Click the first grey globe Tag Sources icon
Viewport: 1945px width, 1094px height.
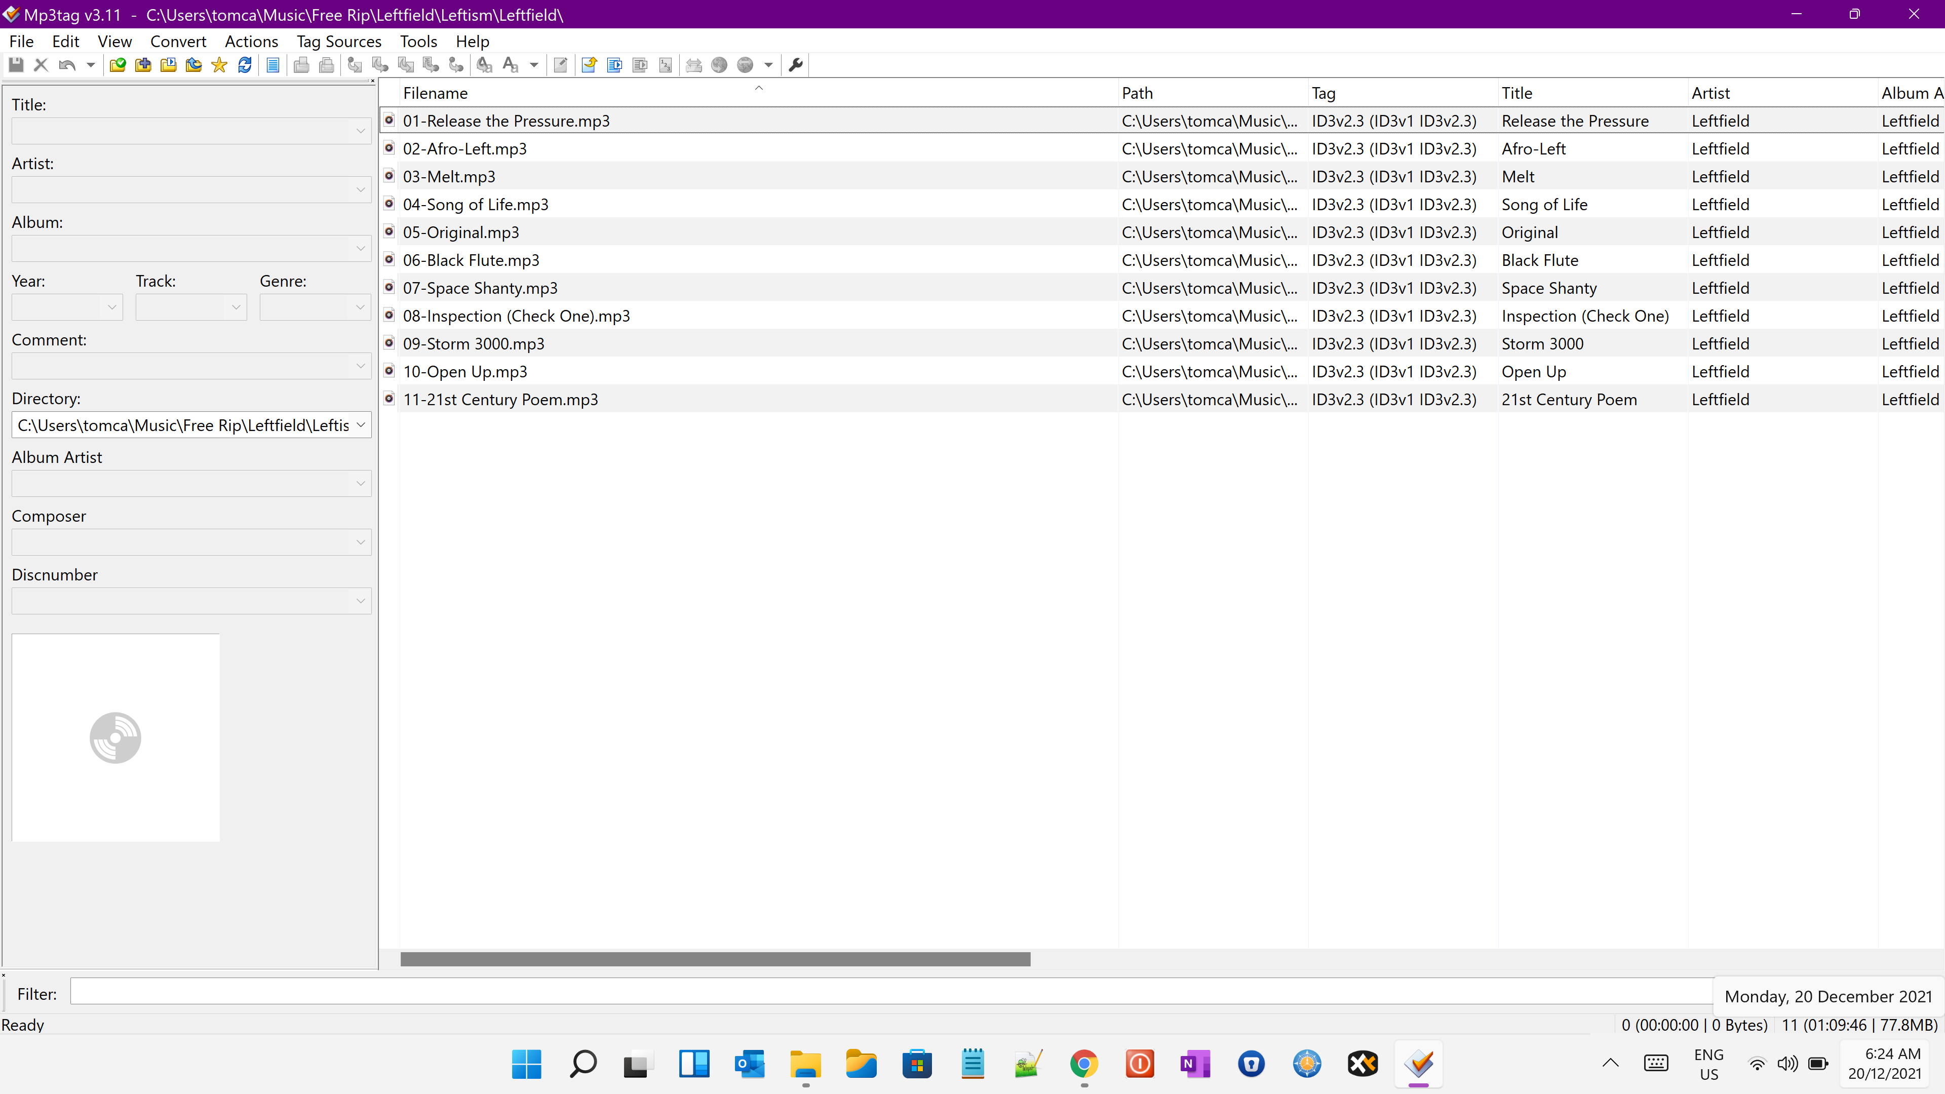click(720, 65)
